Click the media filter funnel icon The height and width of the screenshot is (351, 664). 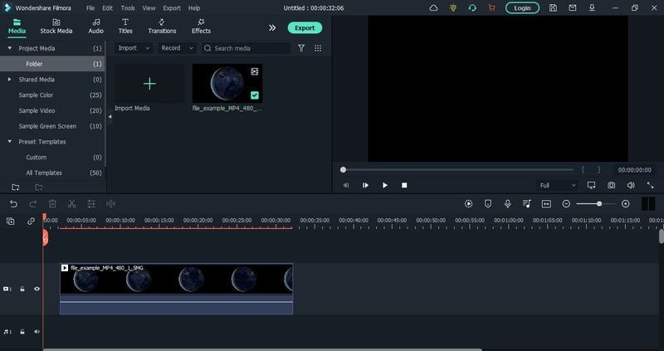point(301,48)
